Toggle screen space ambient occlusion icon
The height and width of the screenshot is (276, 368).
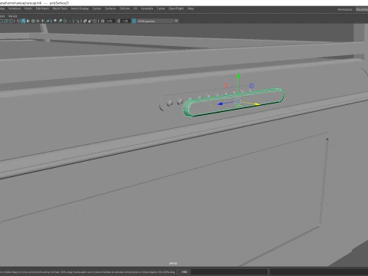[x=55, y=21]
